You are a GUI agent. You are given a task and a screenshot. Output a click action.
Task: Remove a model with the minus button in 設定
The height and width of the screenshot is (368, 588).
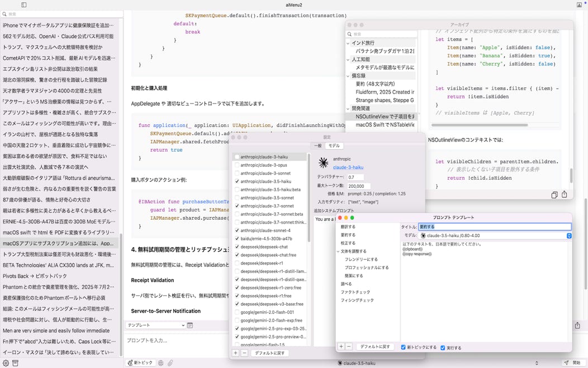pos(244,352)
